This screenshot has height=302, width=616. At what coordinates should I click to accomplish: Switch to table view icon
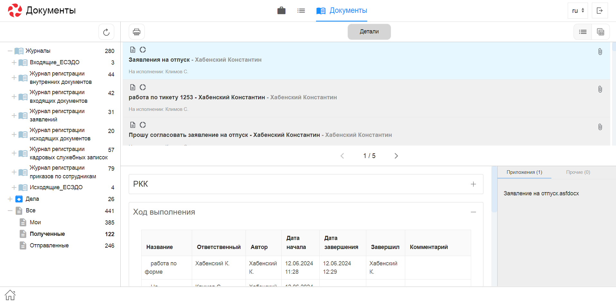tap(601, 32)
